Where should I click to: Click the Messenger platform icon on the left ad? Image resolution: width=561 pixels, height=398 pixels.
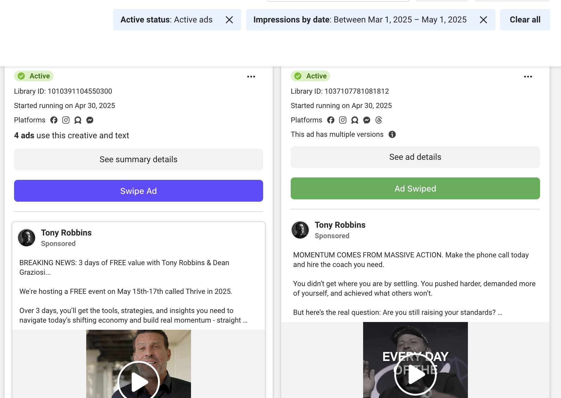[x=90, y=120]
